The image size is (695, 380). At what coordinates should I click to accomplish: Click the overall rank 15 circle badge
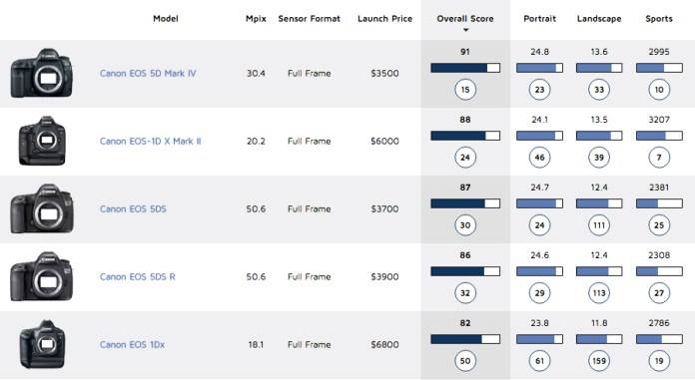(x=465, y=90)
